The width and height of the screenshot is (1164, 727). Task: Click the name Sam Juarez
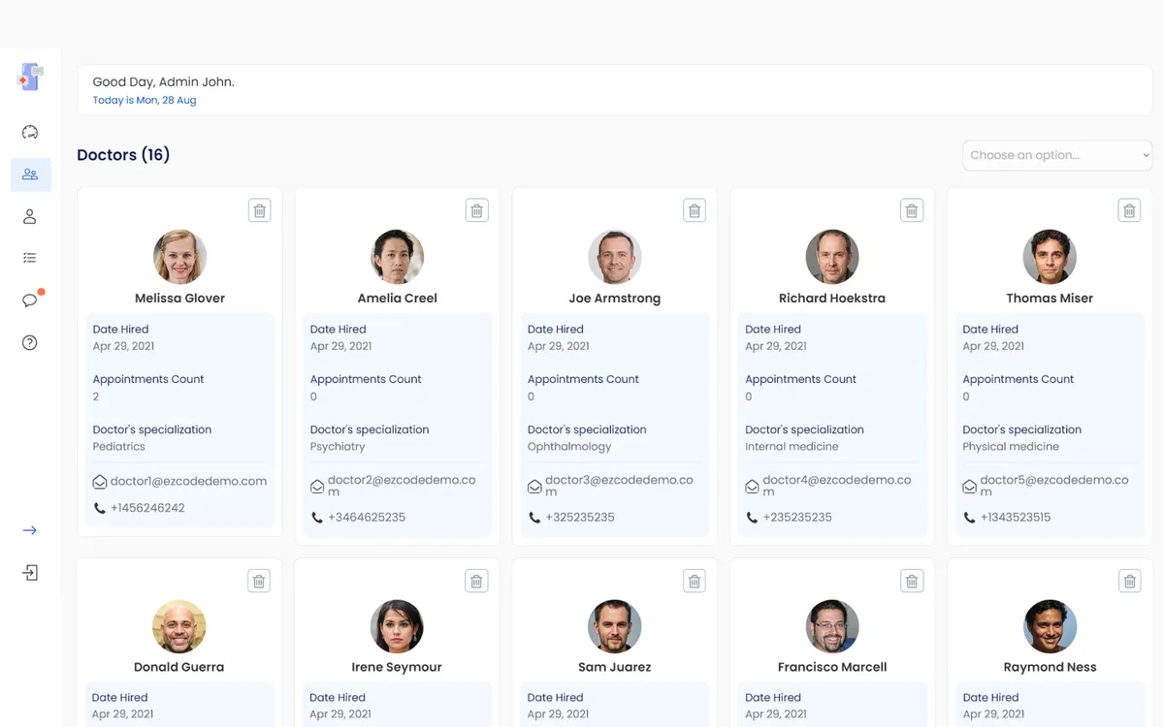tap(614, 667)
